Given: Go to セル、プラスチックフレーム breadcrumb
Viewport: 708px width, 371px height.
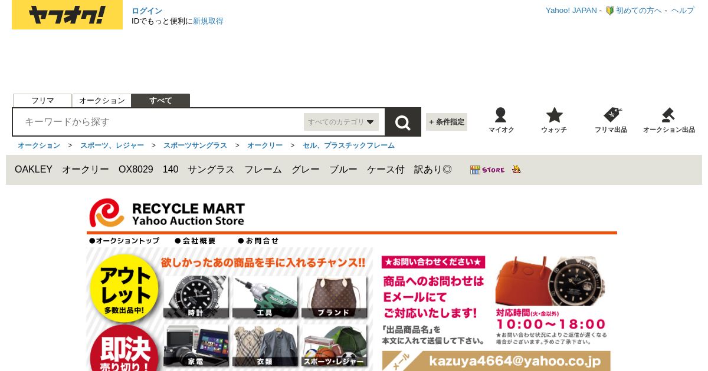Looking at the screenshot, I should [x=349, y=145].
